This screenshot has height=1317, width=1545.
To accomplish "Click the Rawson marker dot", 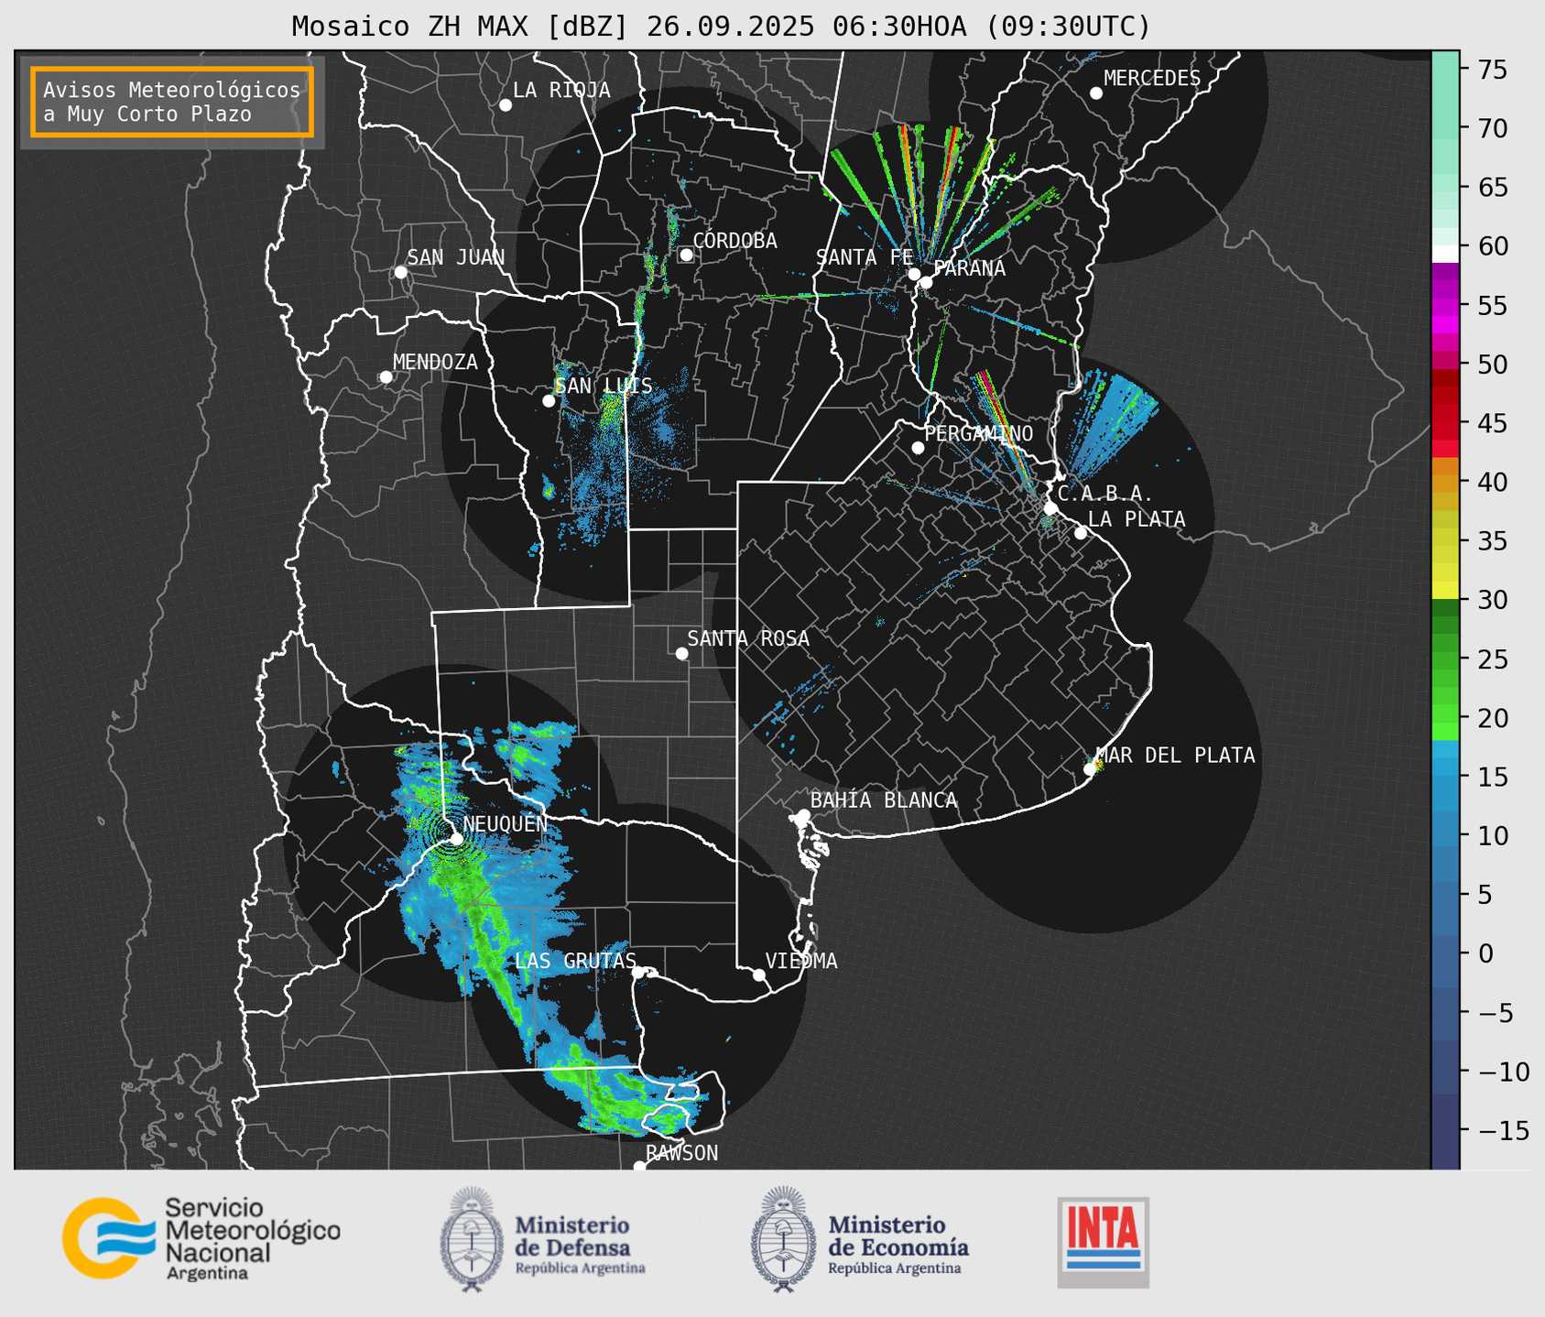I will coord(639,1167).
